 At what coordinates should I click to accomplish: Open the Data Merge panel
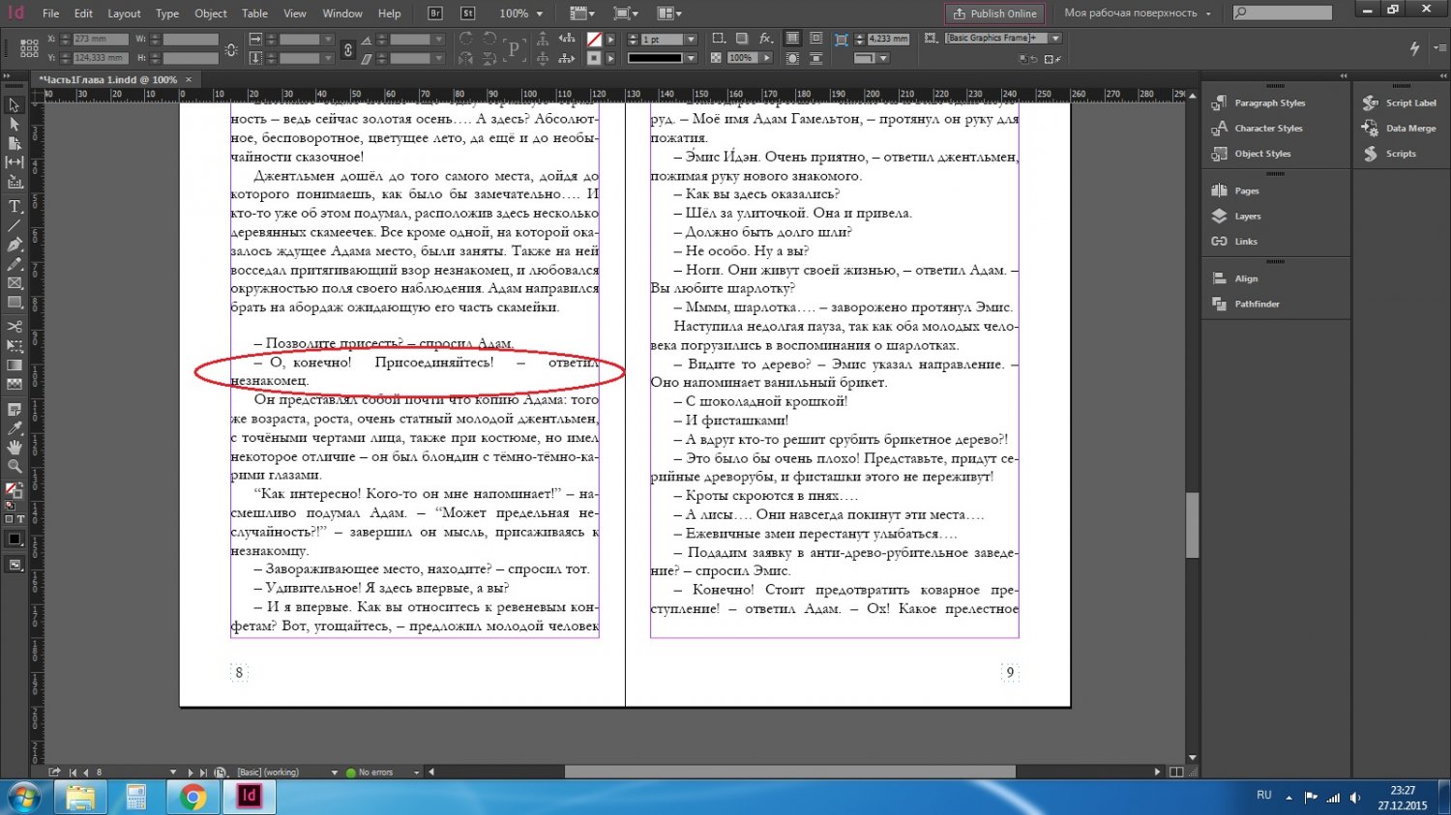pyautogui.click(x=1399, y=128)
